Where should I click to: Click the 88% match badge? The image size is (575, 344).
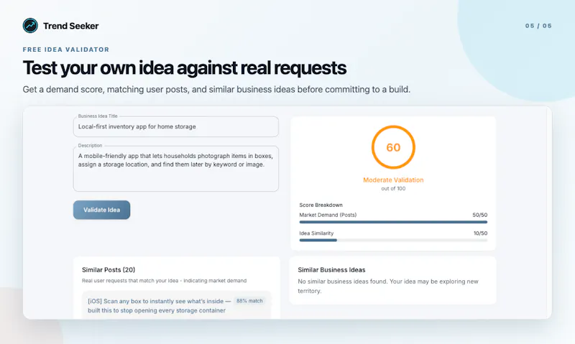pos(249,301)
